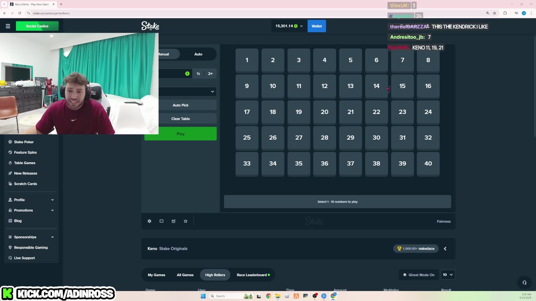Select High Rollers tab
Viewport: 536px width, 301px height.
215,275
